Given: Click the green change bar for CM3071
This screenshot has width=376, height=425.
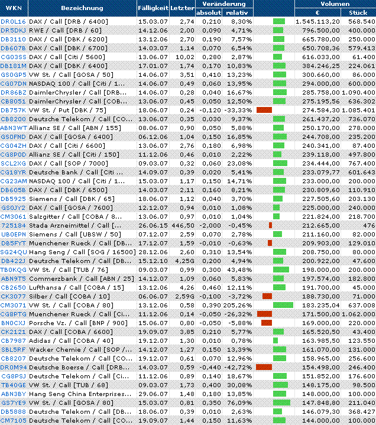Looking at the screenshot, I should [x=283, y=305].
